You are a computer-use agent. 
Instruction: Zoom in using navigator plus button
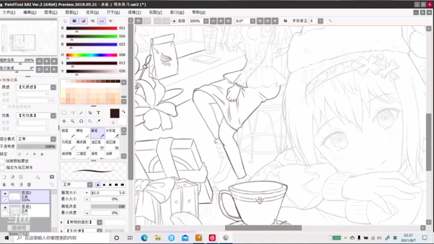[x=47, y=61]
